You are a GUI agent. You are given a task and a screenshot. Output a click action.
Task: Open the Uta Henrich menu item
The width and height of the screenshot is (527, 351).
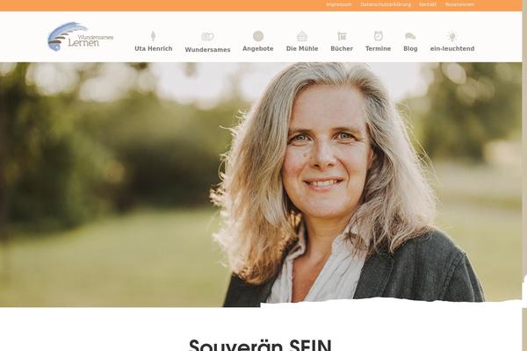tap(153, 49)
